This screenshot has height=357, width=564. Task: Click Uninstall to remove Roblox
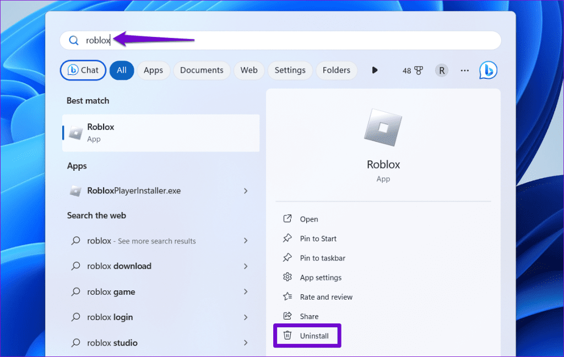click(x=314, y=335)
